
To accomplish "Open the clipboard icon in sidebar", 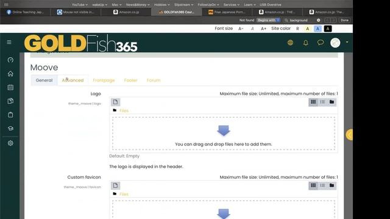I will (x=10, y=115).
